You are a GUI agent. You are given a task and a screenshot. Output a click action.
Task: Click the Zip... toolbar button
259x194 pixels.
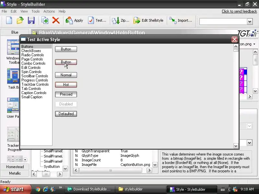(x=120, y=20)
